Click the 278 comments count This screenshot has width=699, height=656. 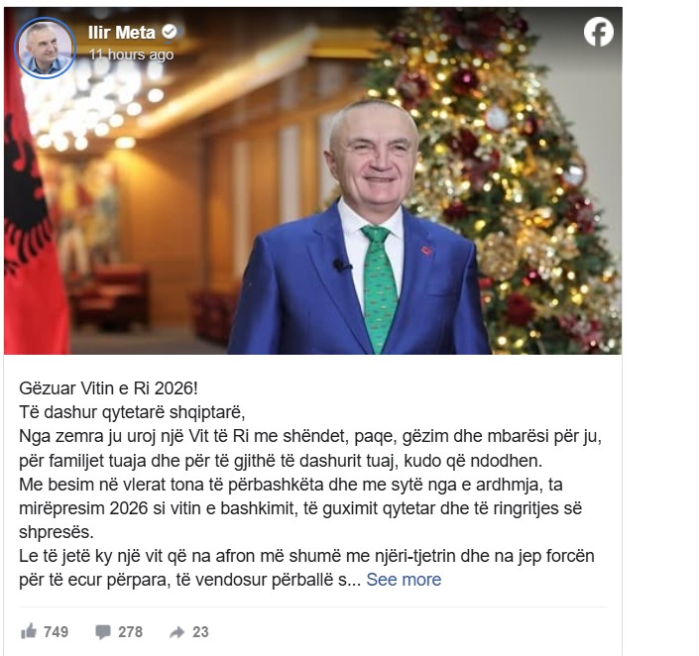[x=130, y=631]
